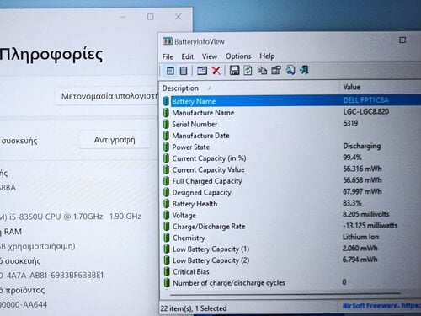Click the BatteryInfoView title bar app icon
The width and height of the screenshot is (421, 316).
point(168,41)
